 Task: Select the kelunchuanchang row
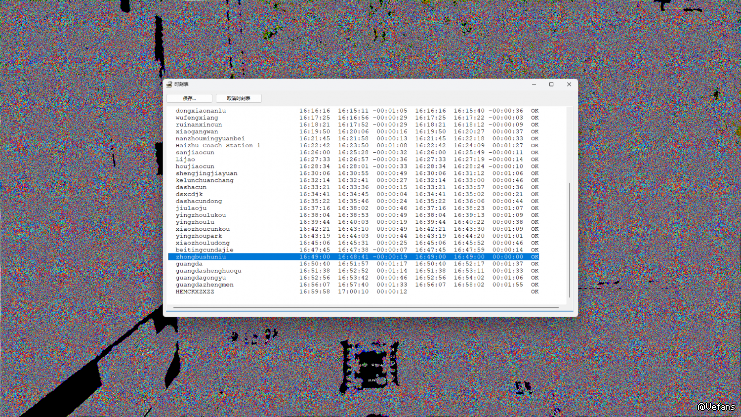(x=353, y=180)
